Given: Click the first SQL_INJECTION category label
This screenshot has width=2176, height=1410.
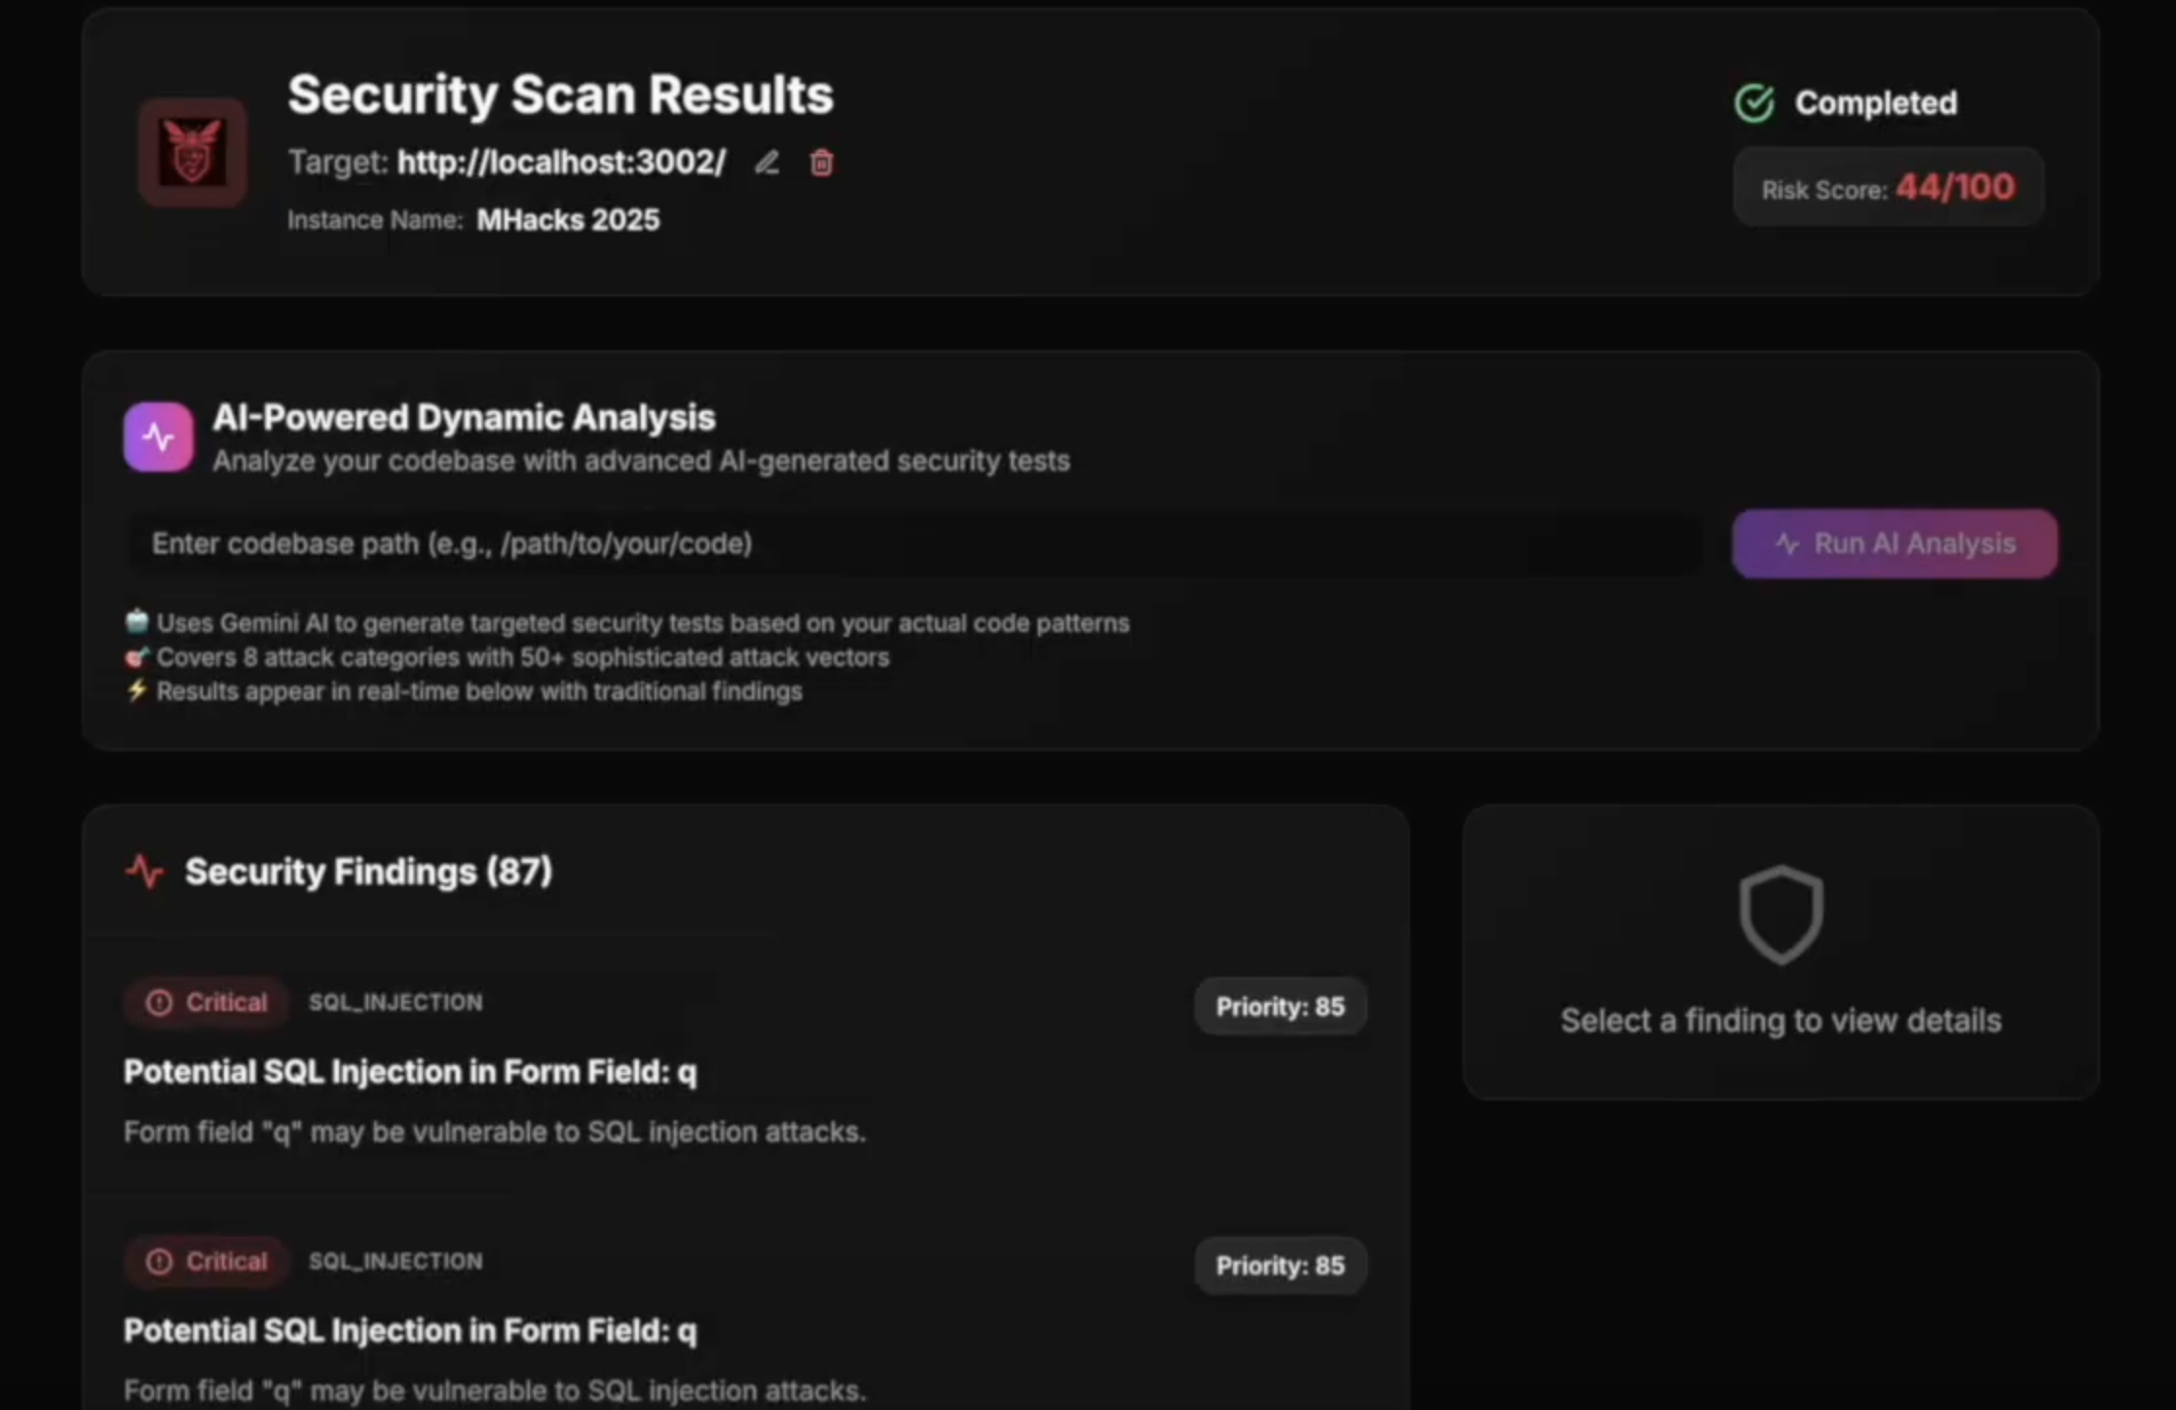Looking at the screenshot, I should (x=395, y=1002).
